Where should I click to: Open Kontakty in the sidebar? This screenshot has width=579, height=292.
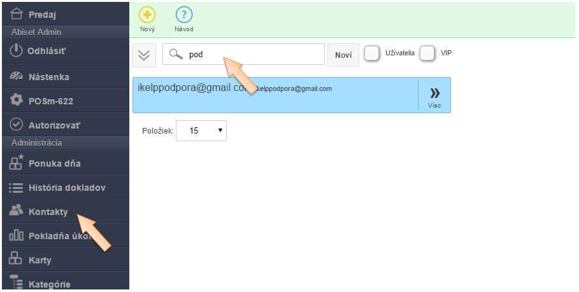tap(48, 212)
